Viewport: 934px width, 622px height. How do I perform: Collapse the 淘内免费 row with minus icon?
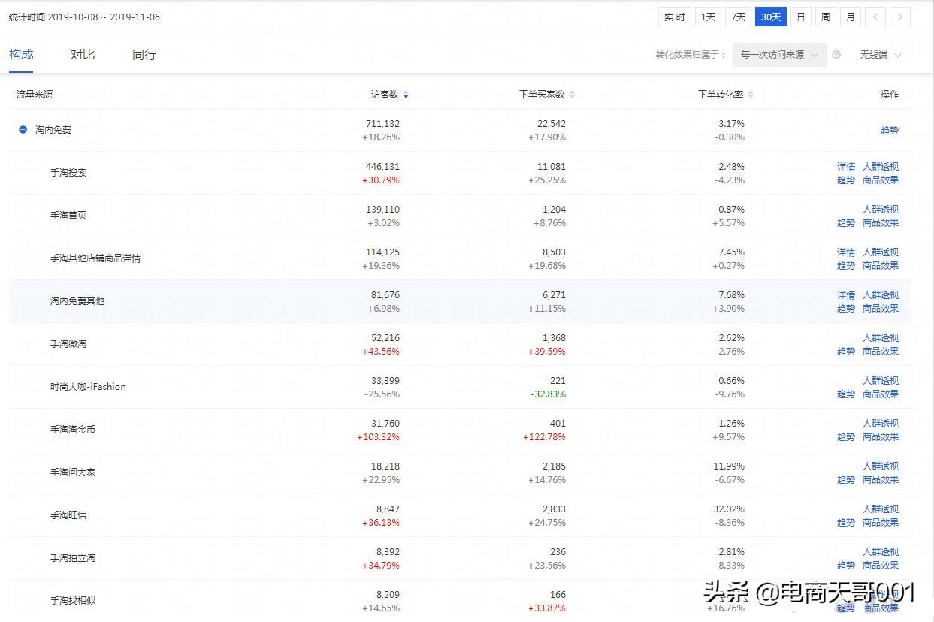tap(23, 130)
